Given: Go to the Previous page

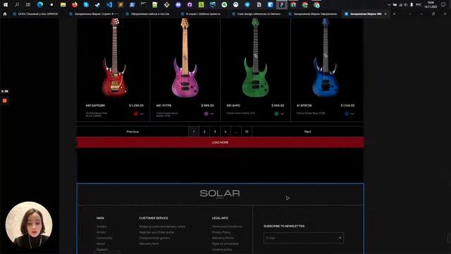Looking at the screenshot, I should (132, 132).
